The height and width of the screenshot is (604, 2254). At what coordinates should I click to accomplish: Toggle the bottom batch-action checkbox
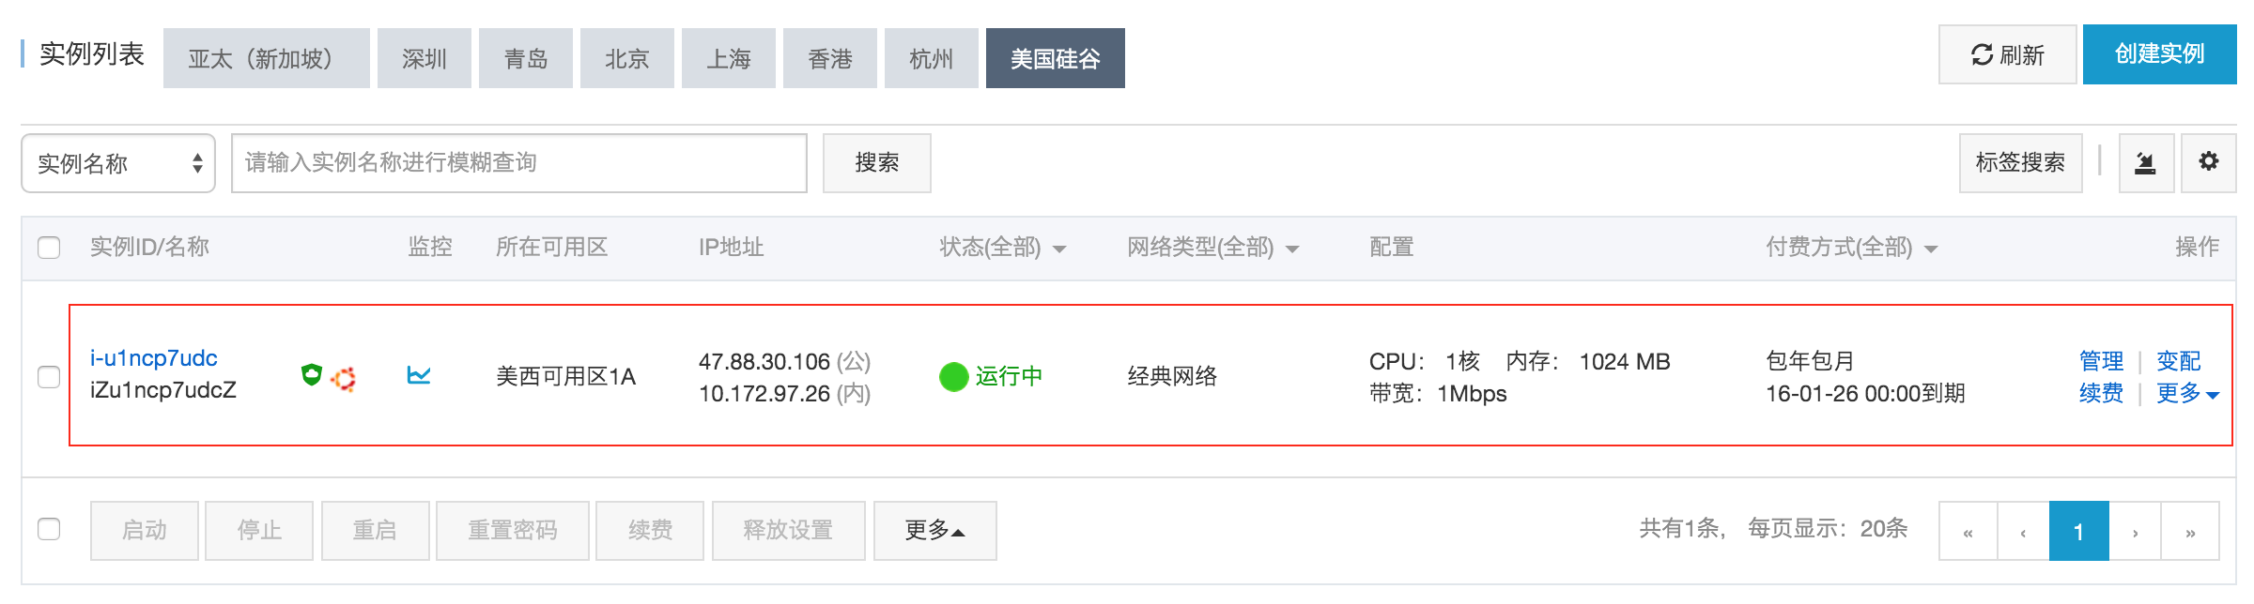tap(49, 529)
